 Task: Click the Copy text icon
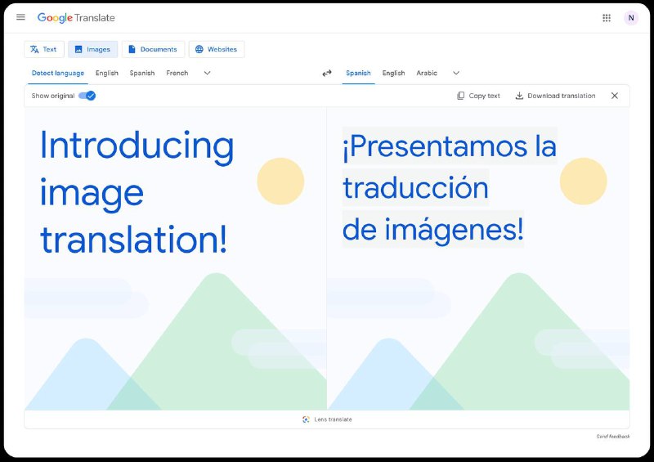coord(461,96)
